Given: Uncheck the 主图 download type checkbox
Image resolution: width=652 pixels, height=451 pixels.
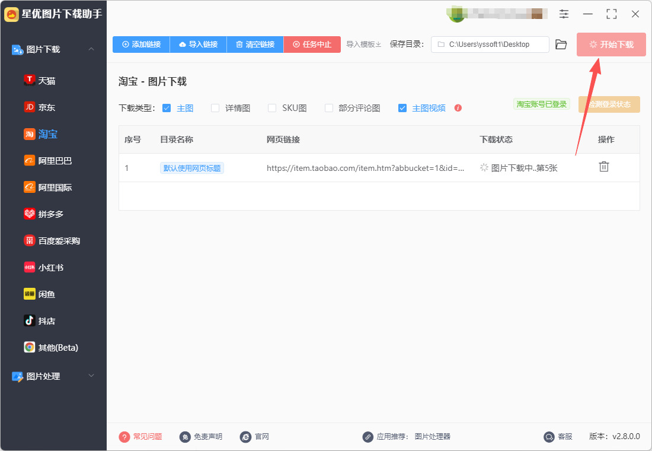Looking at the screenshot, I should tap(167, 108).
